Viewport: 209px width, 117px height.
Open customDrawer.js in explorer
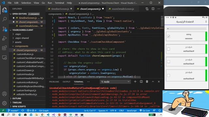[x=25, y=70]
